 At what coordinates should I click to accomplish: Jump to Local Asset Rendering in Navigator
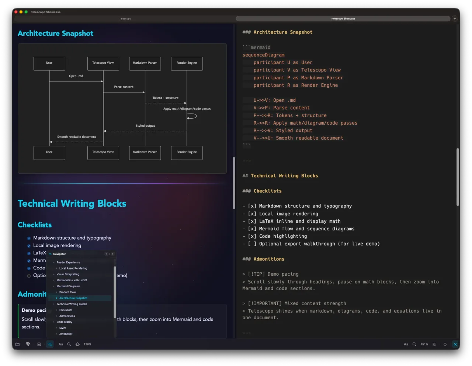tap(73, 268)
